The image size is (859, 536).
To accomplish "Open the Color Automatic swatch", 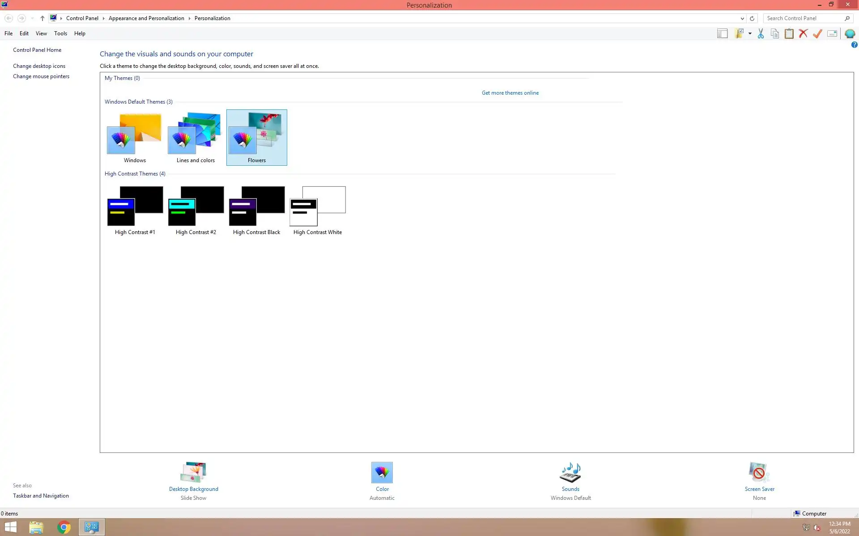I will (x=382, y=473).
